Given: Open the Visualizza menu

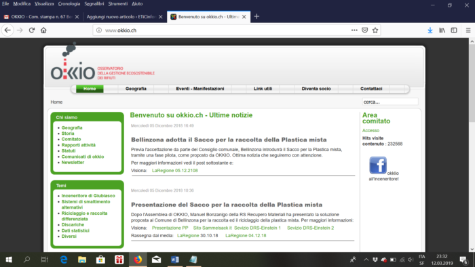Looking at the screenshot, I should tap(44, 3).
